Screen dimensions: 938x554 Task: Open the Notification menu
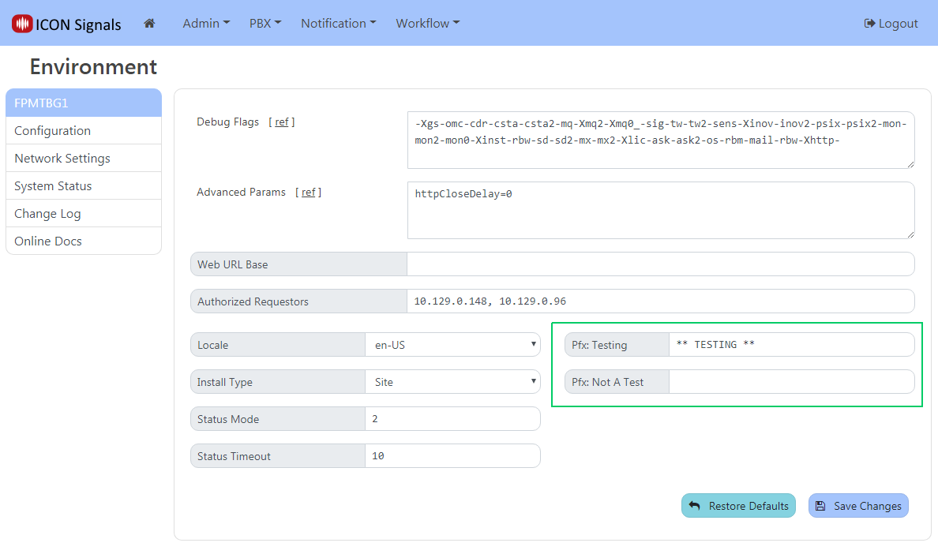pyautogui.click(x=338, y=24)
